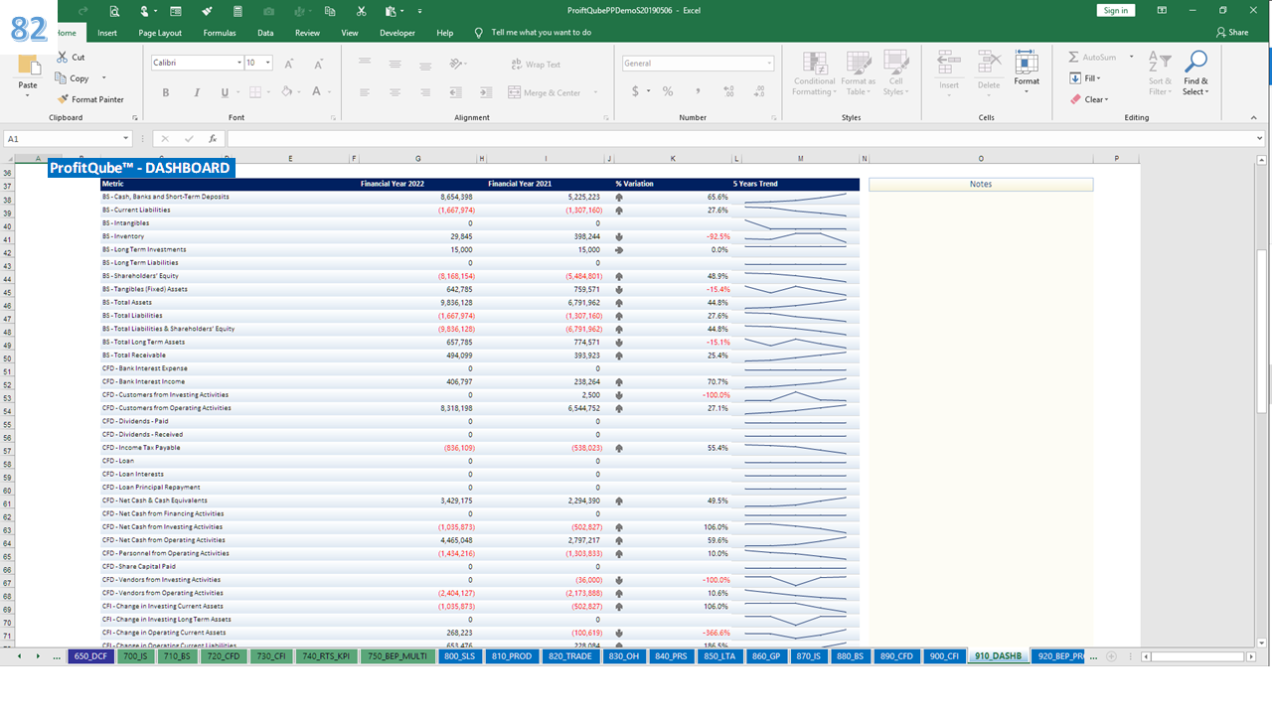Click the Clear eraser button
This screenshot has height=715, width=1272.
click(1089, 99)
